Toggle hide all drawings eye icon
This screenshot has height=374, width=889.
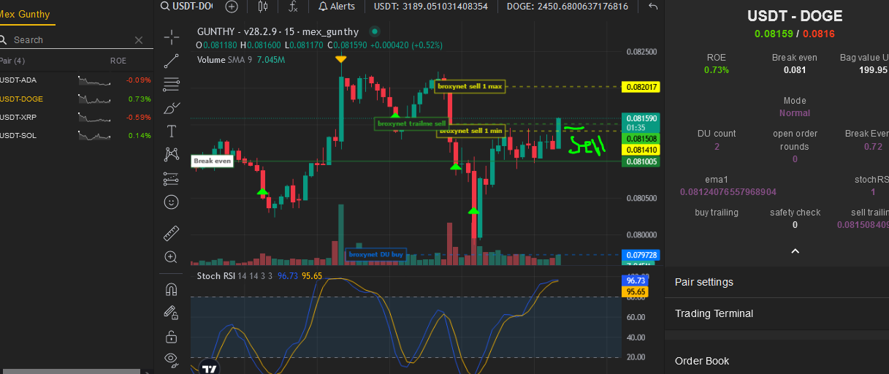(172, 358)
